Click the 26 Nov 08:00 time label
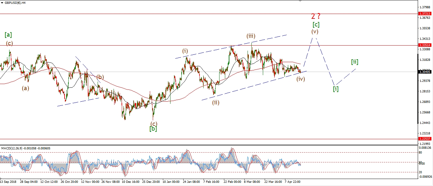433x186 pixels. 110,182
